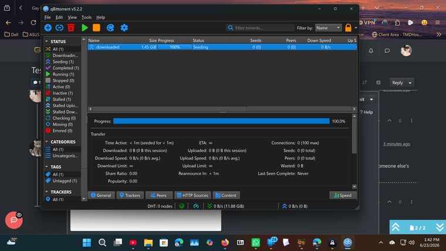The image size is (446, 251).
Task: Select the Completed (1) status filter
Action: [63, 68]
